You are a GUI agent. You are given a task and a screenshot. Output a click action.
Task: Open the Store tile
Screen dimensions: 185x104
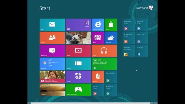pos(111,25)
